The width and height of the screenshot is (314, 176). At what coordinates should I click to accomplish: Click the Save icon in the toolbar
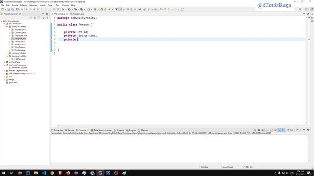pyautogui.click(x=9, y=9)
